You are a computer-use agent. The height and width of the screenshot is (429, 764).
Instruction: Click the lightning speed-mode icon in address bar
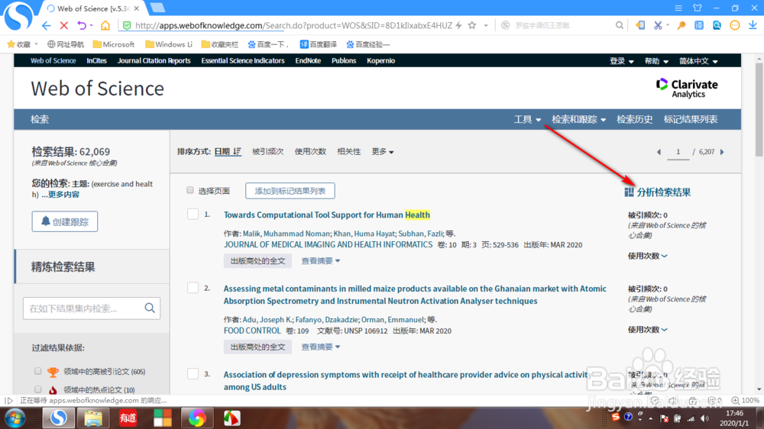point(458,25)
